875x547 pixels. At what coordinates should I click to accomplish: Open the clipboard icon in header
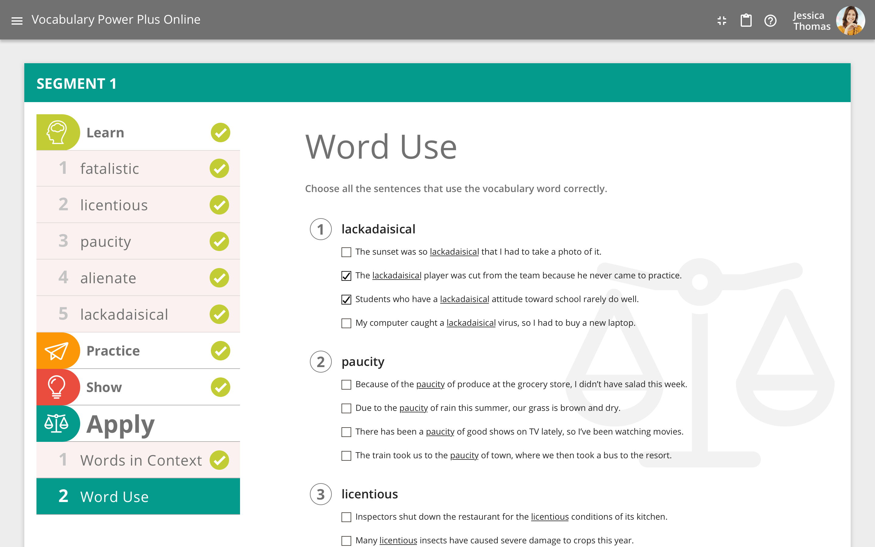coord(746,20)
